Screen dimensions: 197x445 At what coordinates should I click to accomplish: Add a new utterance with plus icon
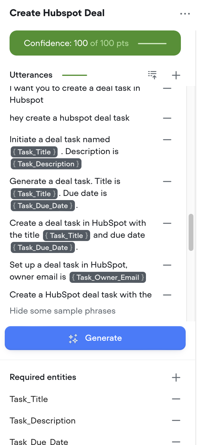pos(176,75)
